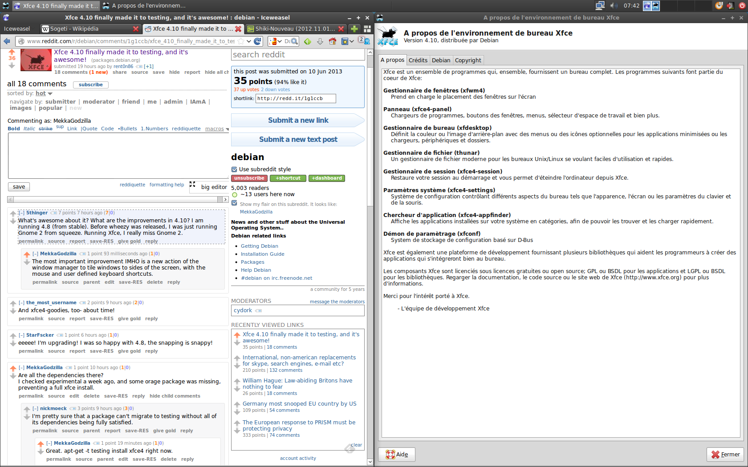Click the search magnifier icon in search box
The width and height of the screenshot is (748, 467).
click(294, 41)
